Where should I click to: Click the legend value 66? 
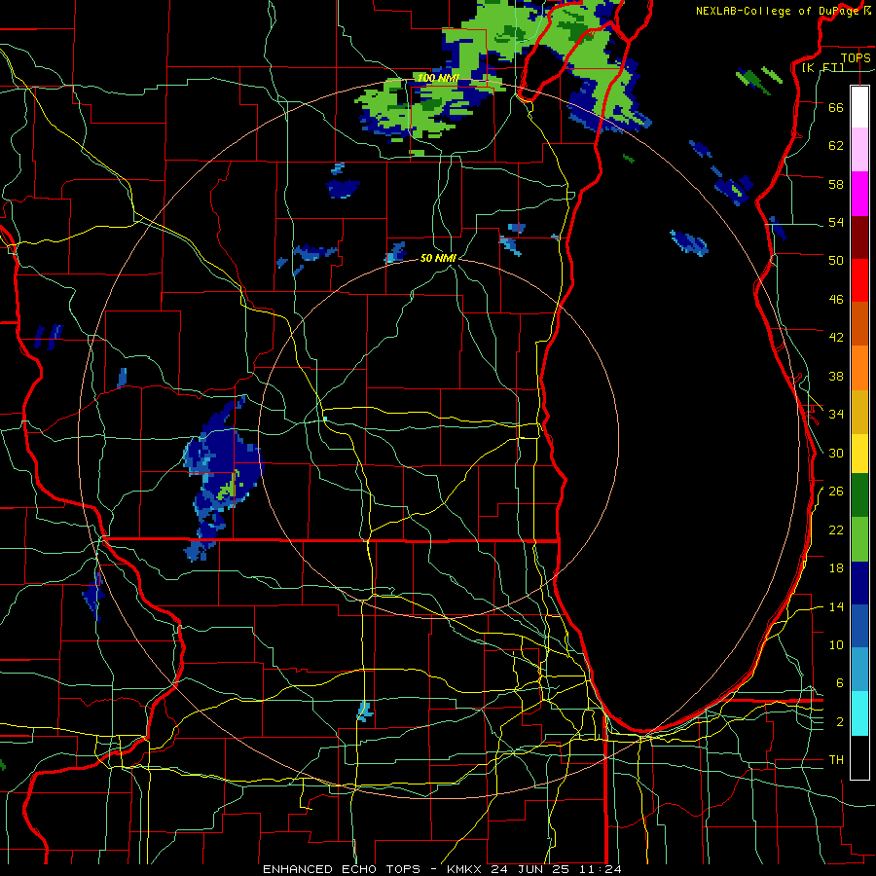[x=836, y=108]
